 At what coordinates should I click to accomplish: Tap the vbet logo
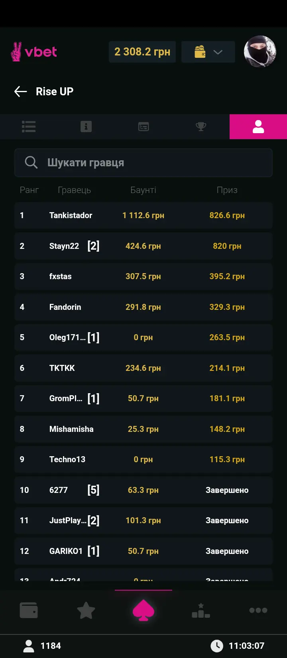coord(34,52)
